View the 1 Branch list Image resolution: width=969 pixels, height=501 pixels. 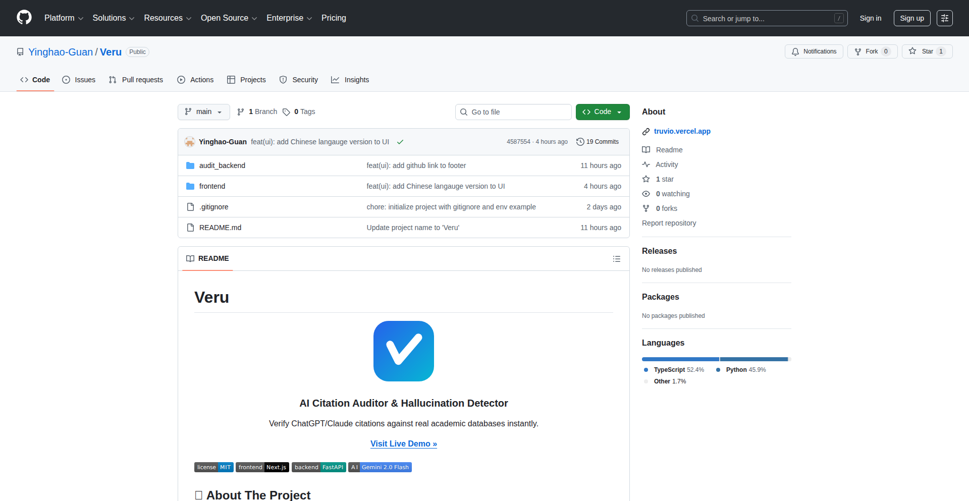pyautogui.click(x=257, y=112)
